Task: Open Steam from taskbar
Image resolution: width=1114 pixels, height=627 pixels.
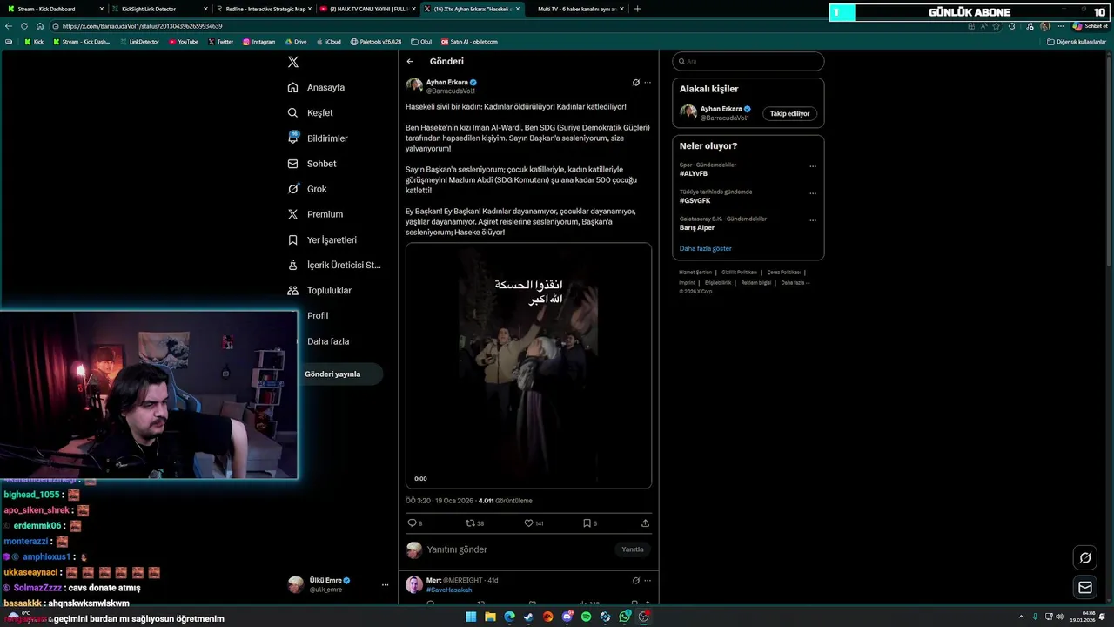Action: pyautogui.click(x=528, y=617)
